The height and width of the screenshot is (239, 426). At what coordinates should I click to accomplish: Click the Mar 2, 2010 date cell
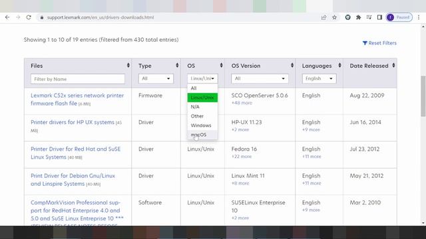365,202
